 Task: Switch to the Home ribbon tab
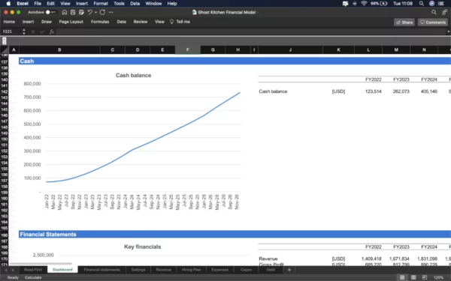9,22
